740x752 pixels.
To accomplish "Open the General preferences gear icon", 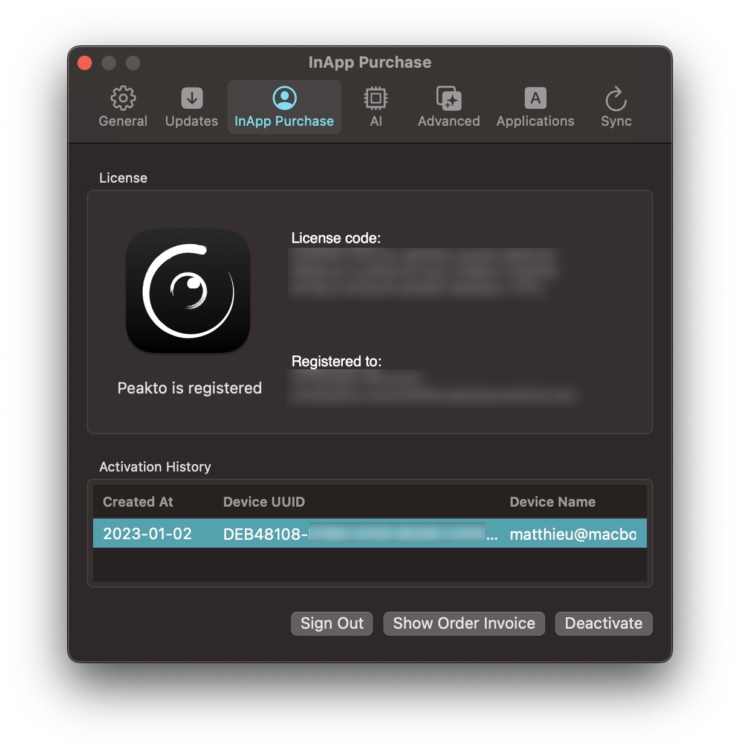I will [x=123, y=99].
